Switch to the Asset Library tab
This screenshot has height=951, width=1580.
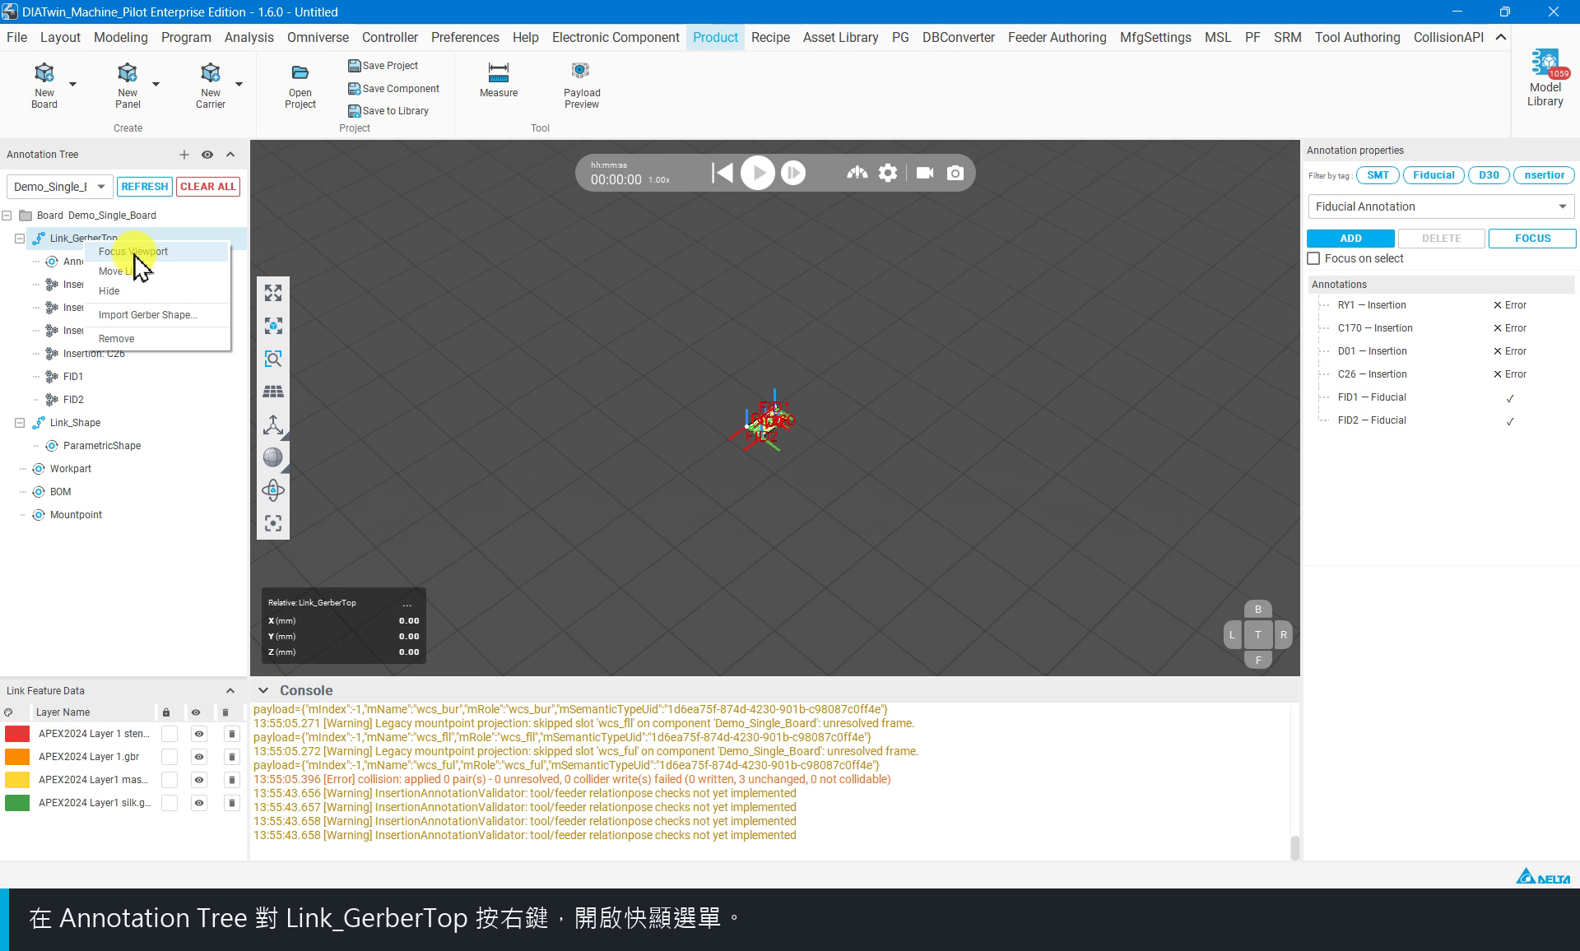[840, 38]
